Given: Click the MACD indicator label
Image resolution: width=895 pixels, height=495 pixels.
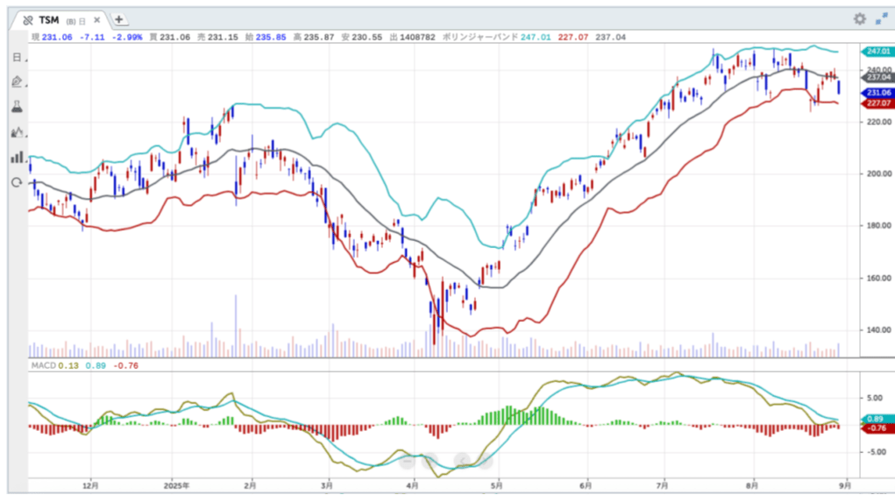Looking at the screenshot, I should coord(42,364).
